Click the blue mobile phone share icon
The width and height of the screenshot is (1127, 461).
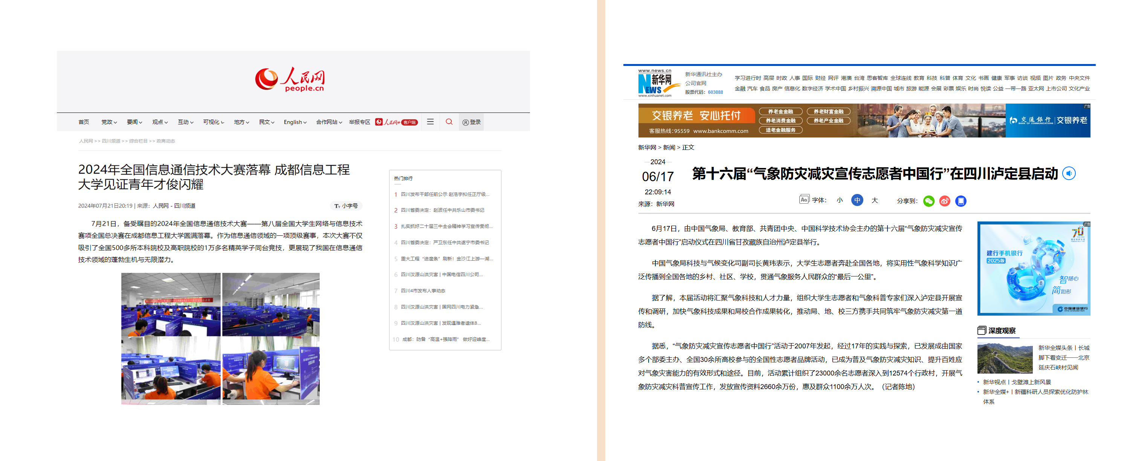(960, 201)
